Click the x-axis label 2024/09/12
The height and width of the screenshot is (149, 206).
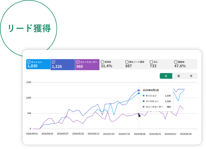click(x=170, y=134)
